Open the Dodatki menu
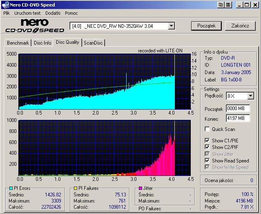The image size is (261, 214). 53,13
